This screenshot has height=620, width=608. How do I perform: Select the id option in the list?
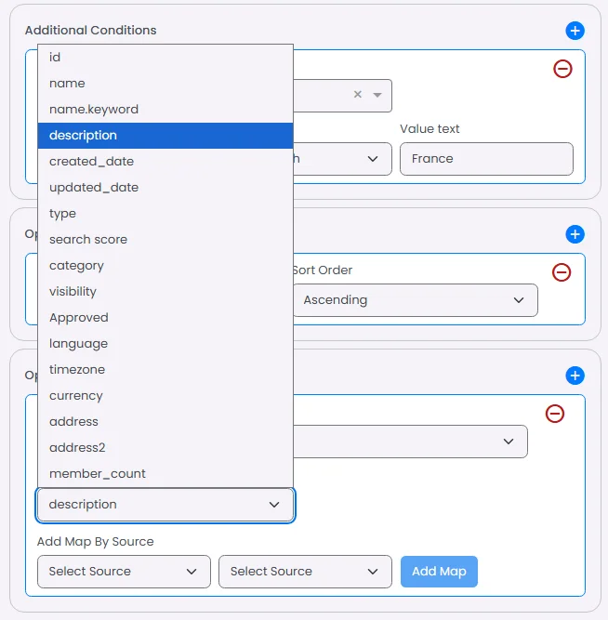(165, 58)
